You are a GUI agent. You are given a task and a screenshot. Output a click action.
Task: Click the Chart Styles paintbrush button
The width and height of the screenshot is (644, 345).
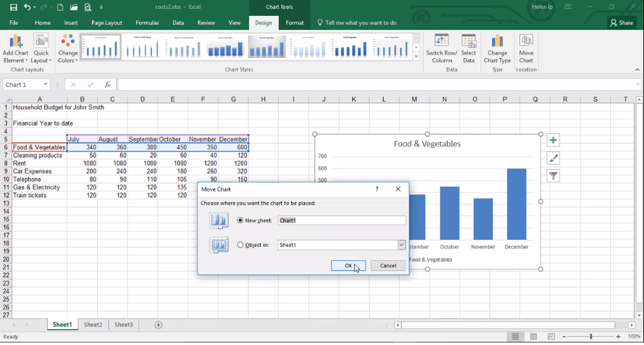click(553, 158)
